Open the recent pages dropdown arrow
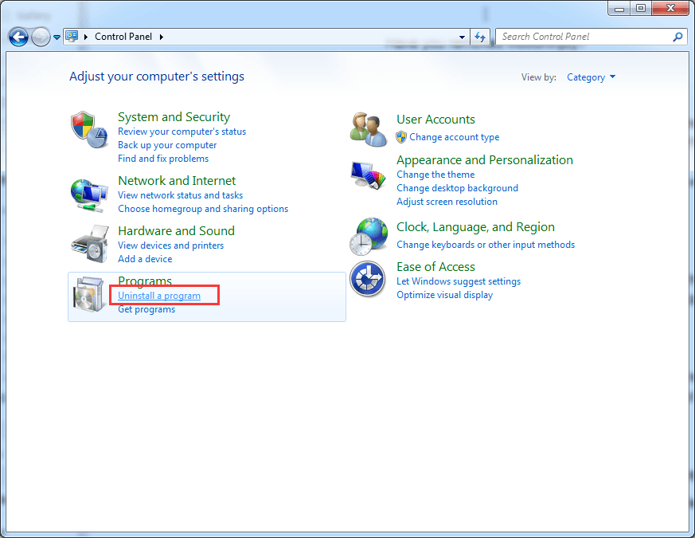 [x=57, y=37]
